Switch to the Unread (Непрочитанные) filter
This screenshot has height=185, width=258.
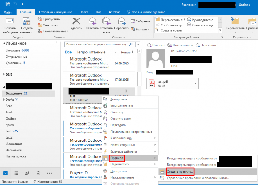pyautogui.click(x=90, y=52)
